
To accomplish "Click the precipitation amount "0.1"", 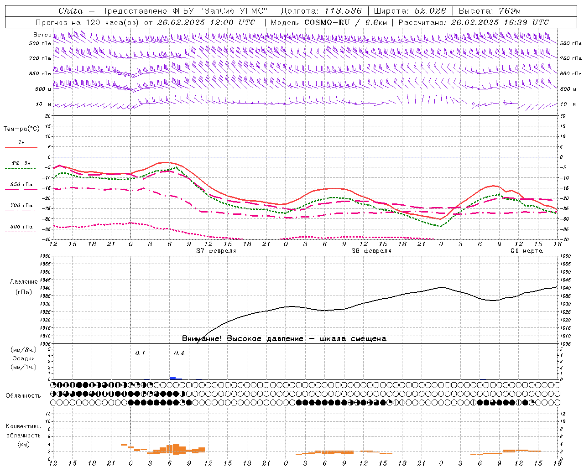I will tap(140, 353).
